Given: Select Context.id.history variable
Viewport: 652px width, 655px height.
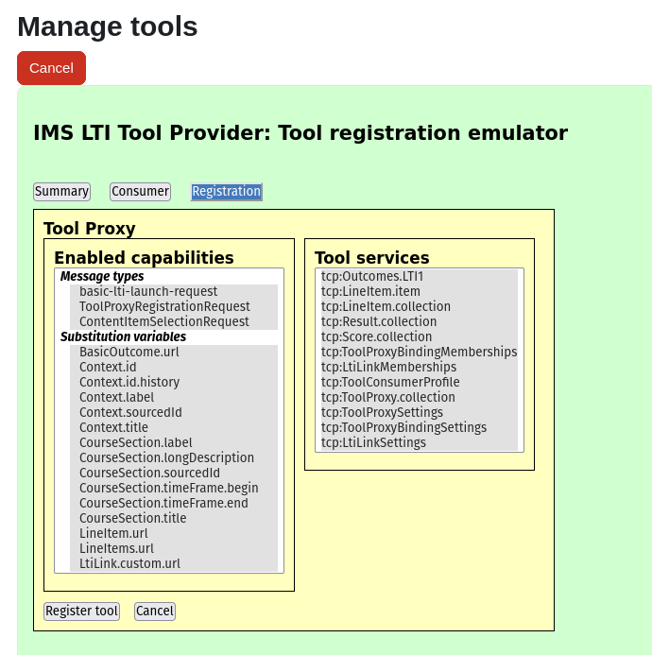Looking at the screenshot, I should pyautogui.click(x=174, y=382).
